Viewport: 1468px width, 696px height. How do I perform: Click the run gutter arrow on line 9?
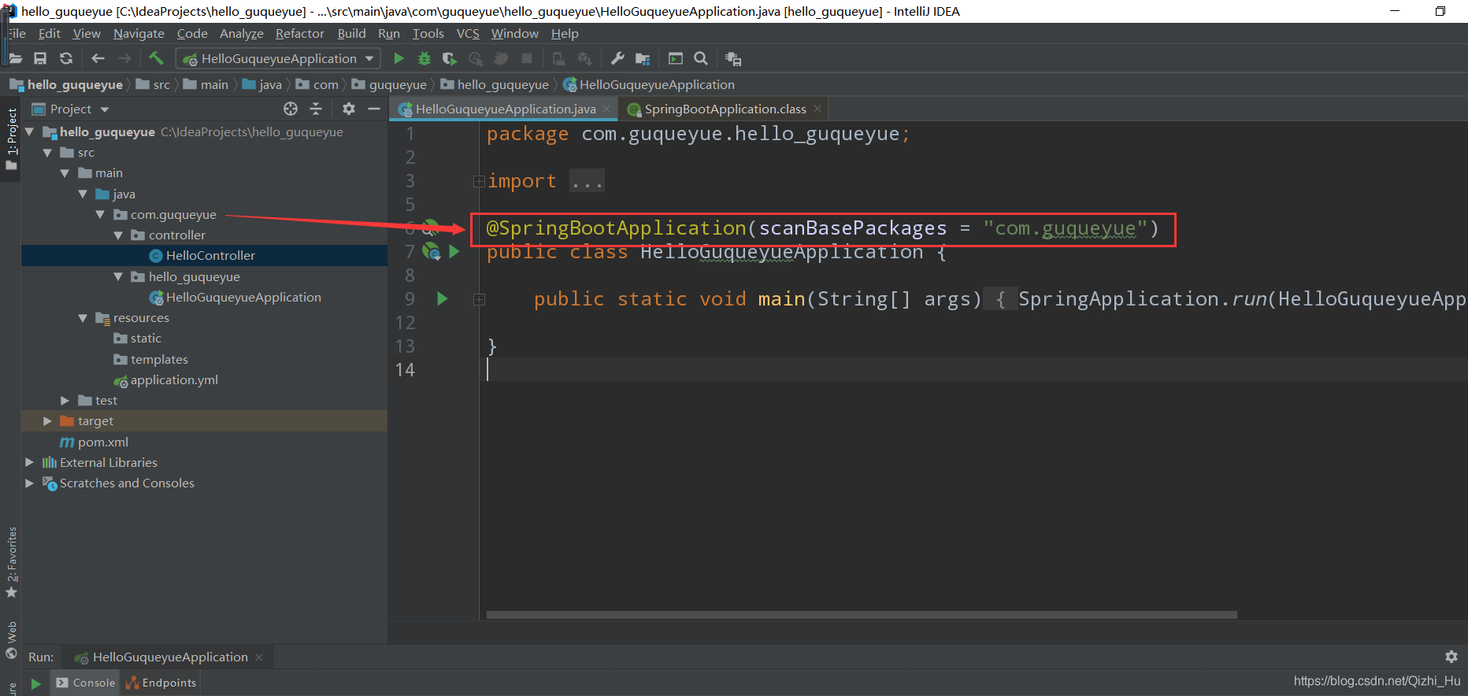tap(442, 298)
